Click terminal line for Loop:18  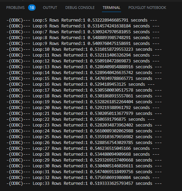click(84, 96)
